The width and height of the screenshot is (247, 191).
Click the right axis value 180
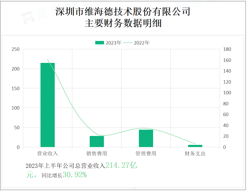(x=227, y=49)
